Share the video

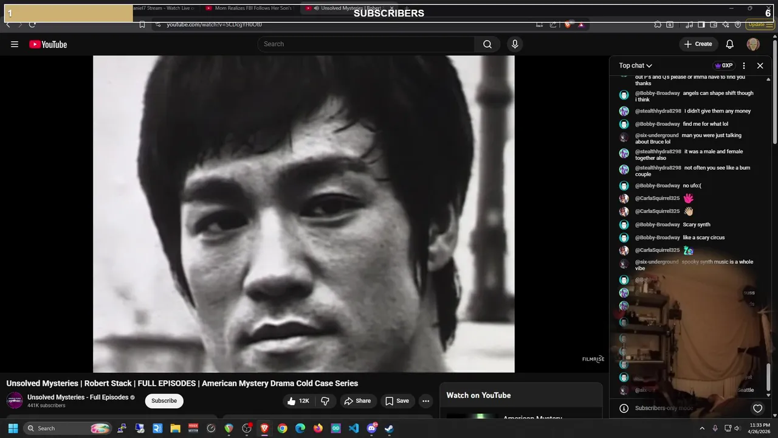(357, 401)
